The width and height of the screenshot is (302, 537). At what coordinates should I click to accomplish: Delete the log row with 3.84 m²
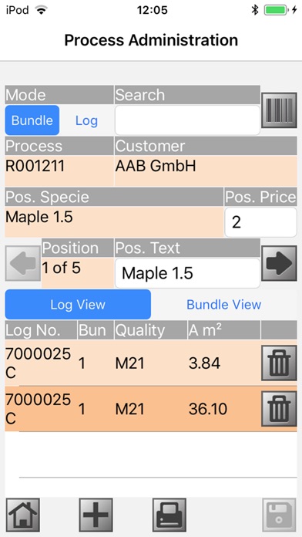(279, 363)
